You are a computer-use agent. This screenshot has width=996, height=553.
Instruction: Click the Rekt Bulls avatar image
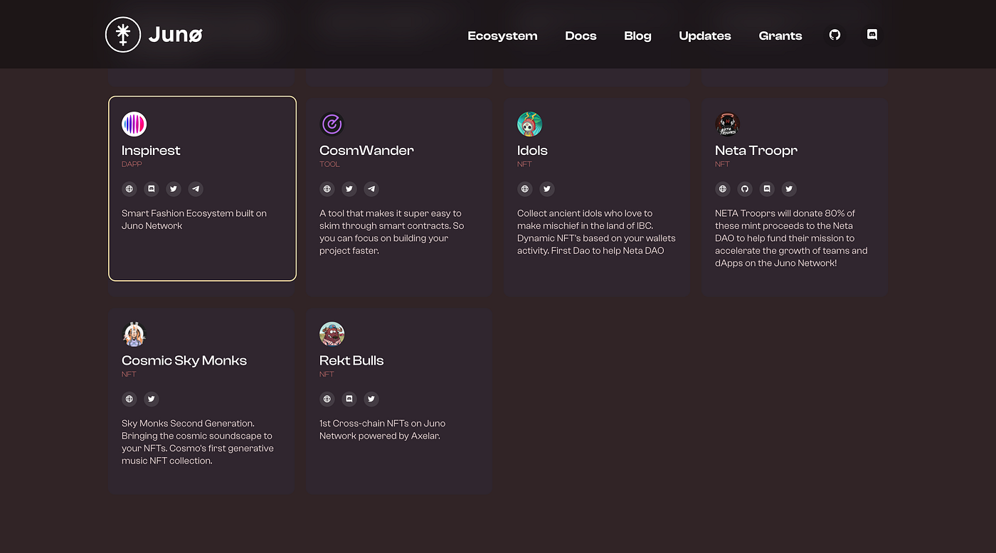(x=332, y=334)
